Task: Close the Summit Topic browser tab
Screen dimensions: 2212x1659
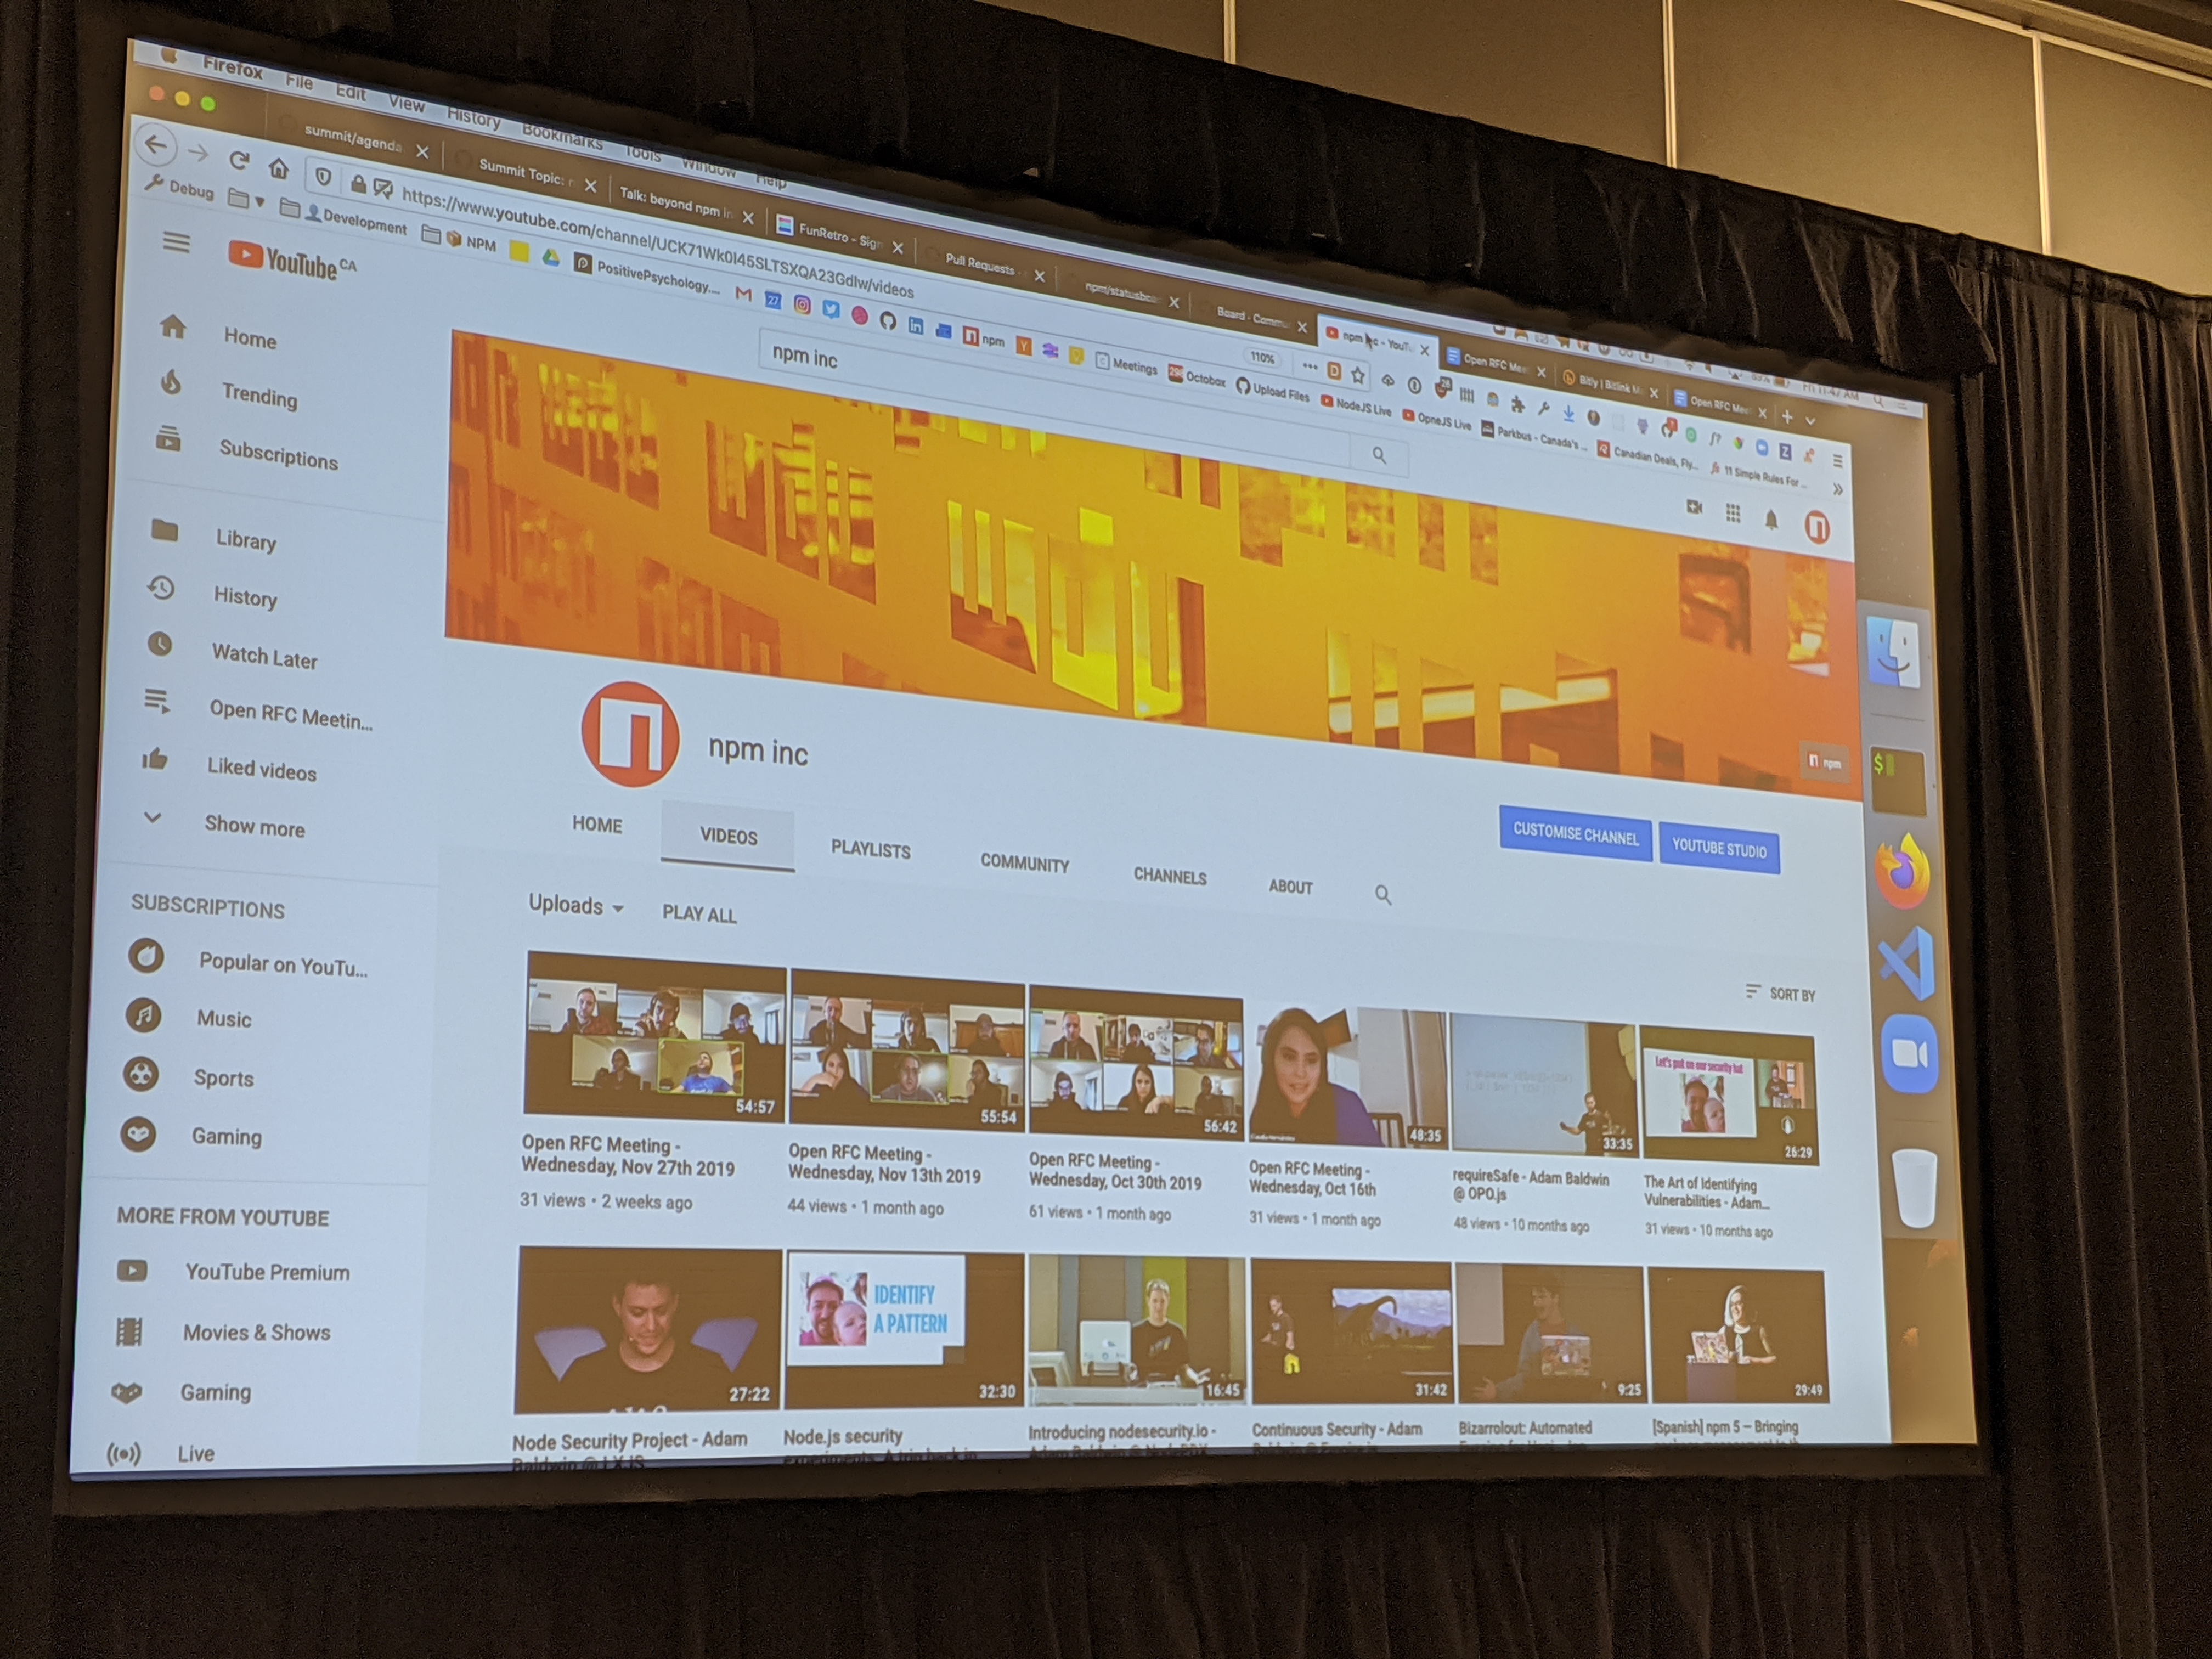Action: (x=590, y=186)
